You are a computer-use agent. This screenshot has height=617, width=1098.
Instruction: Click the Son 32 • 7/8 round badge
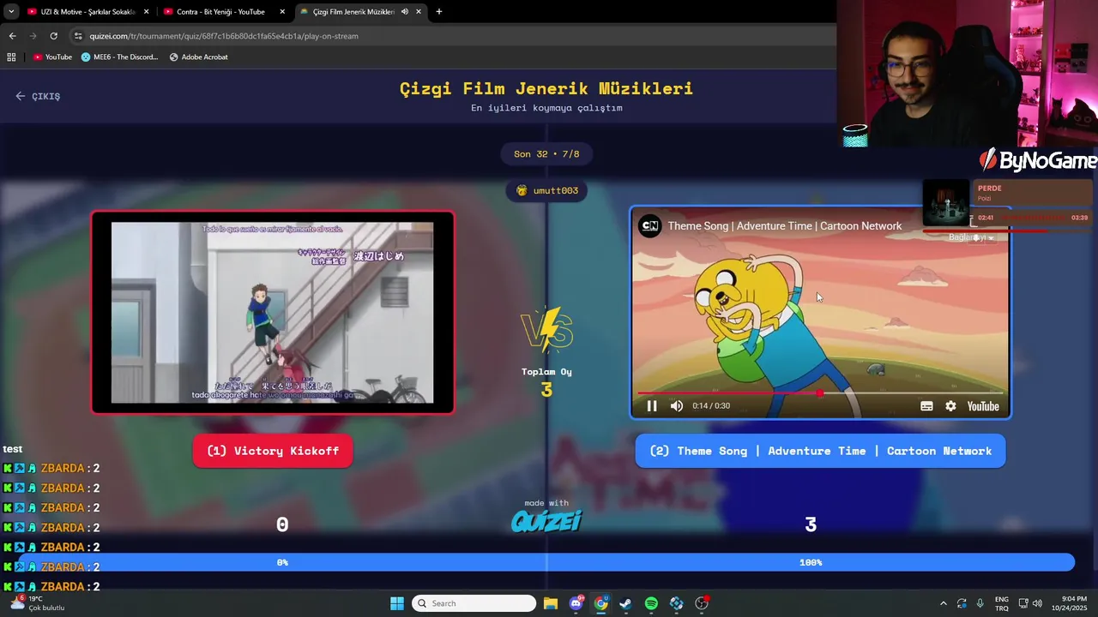pos(546,154)
